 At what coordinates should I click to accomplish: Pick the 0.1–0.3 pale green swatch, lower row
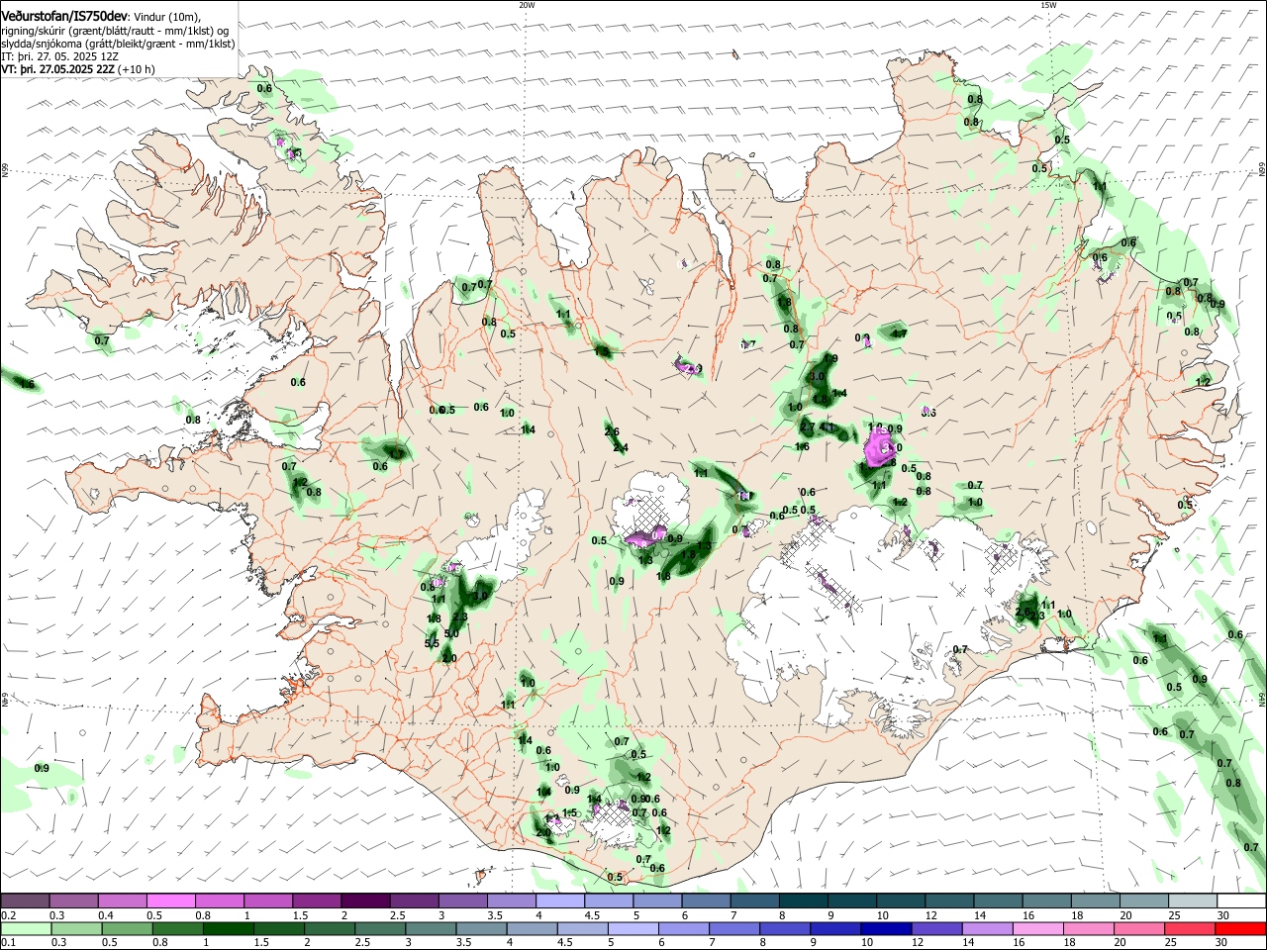coord(25,928)
